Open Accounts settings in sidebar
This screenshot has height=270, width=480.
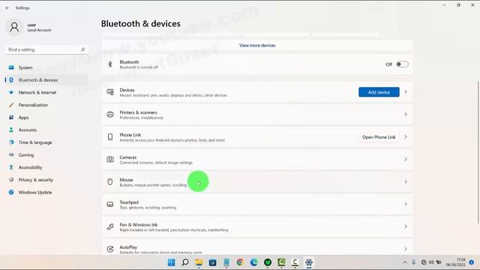[46, 130]
